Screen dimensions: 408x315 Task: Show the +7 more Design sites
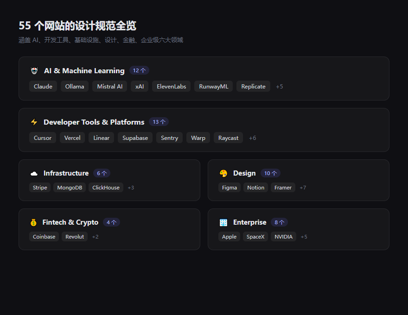303,188
